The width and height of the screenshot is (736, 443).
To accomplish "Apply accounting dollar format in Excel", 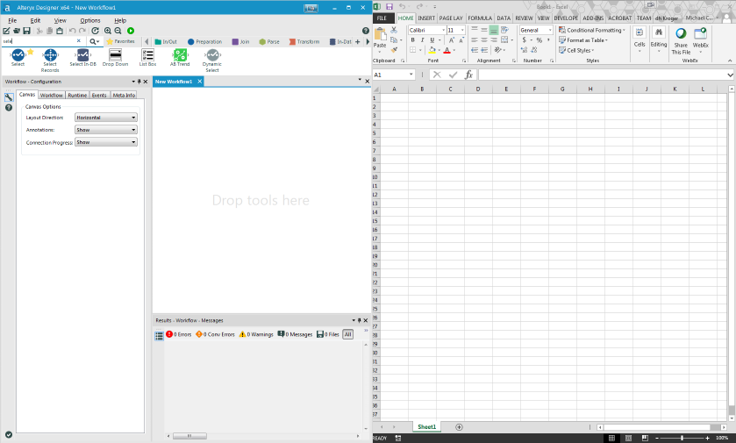I will point(525,39).
